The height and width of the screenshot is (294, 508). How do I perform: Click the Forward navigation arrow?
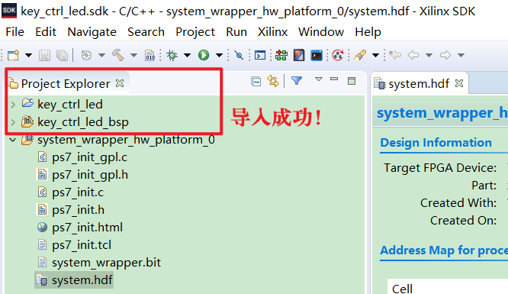(445, 55)
